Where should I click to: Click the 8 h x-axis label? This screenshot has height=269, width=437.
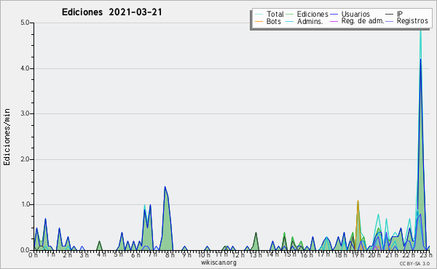click(x=170, y=254)
